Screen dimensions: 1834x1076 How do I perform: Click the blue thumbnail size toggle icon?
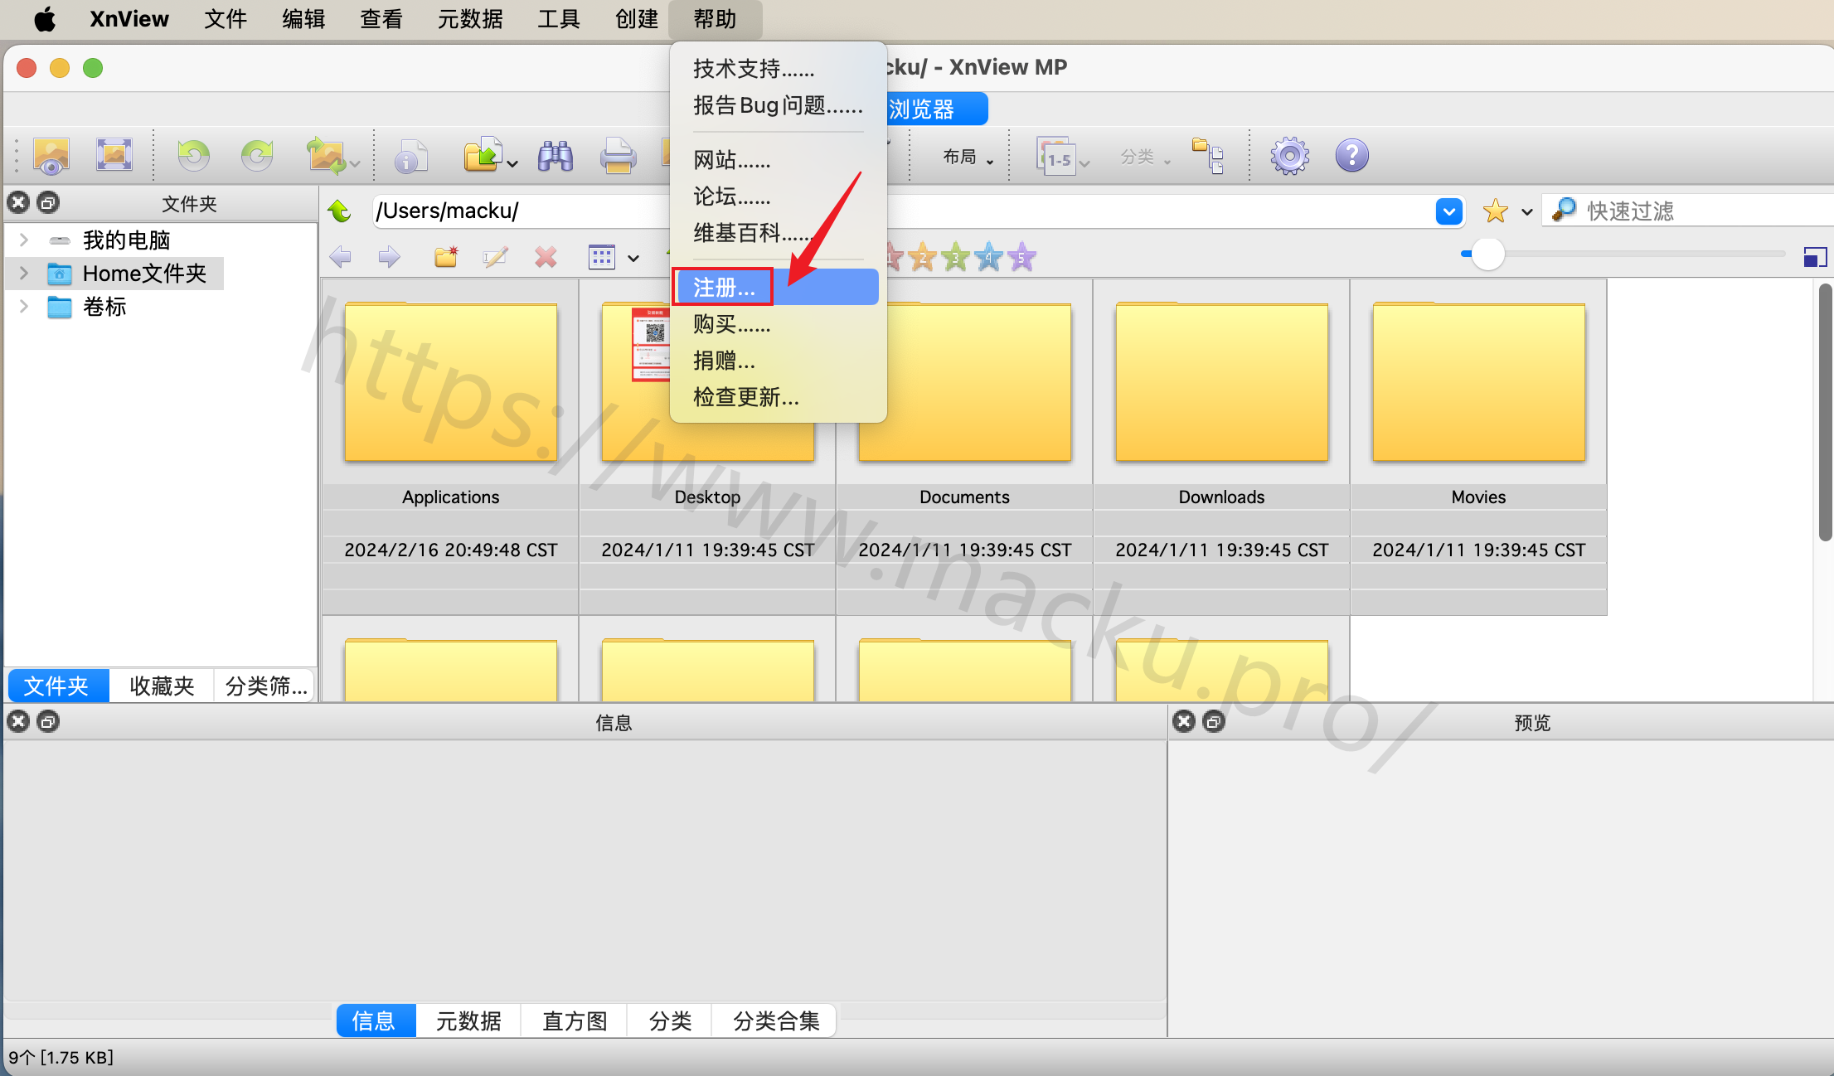(x=1814, y=257)
